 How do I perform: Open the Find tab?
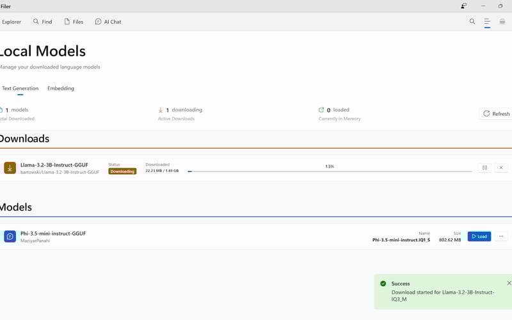pyautogui.click(x=43, y=22)
